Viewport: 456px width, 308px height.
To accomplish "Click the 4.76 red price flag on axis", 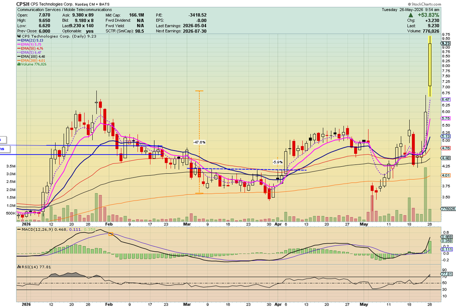I will [446, 148].
